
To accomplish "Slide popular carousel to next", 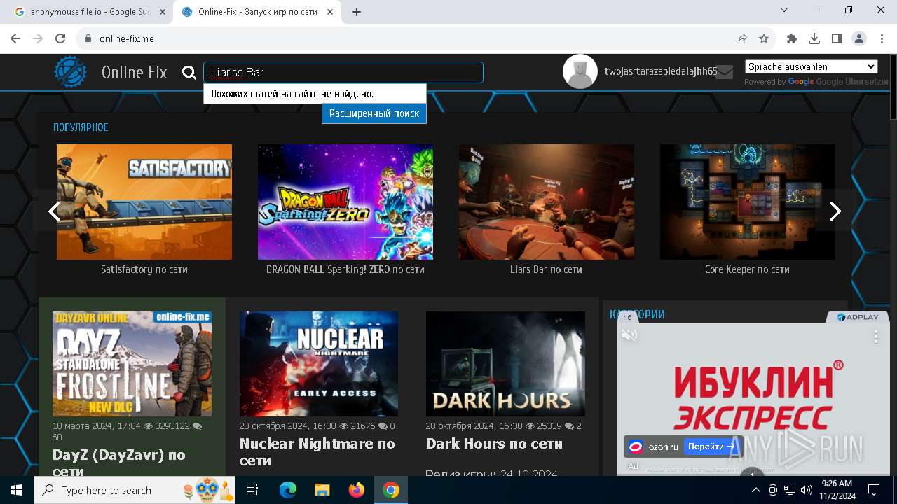I will [835, 211].
